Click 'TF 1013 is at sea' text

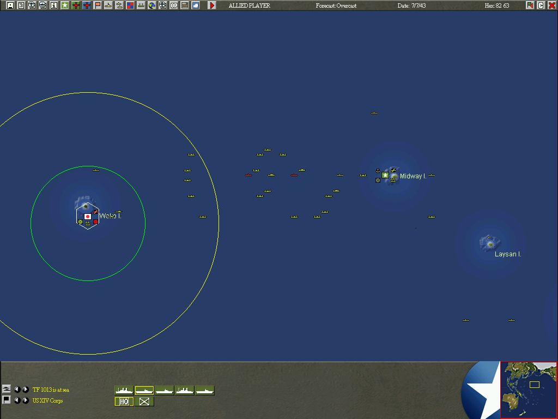tap(51, 390)
